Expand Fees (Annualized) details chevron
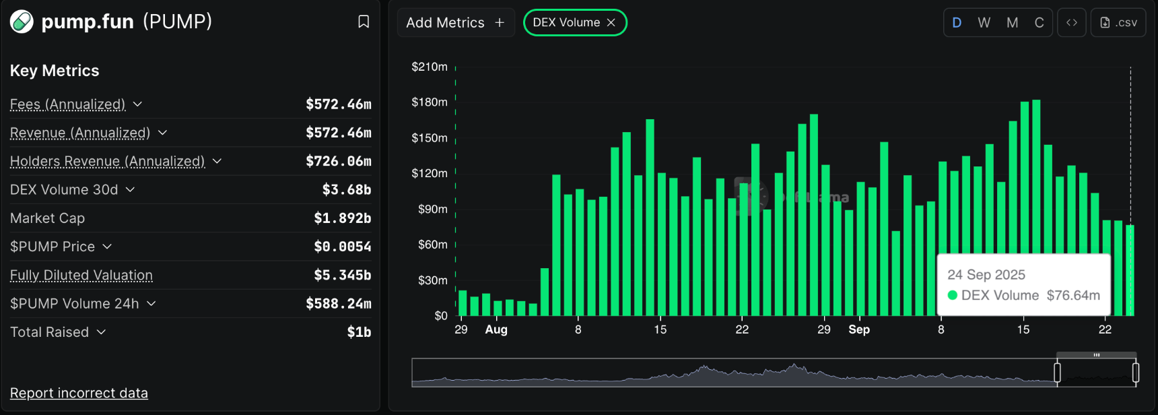 [137, 104]
